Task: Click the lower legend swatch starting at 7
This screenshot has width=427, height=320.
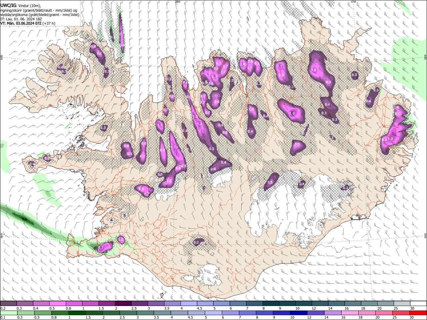Action: coord(247,313)
